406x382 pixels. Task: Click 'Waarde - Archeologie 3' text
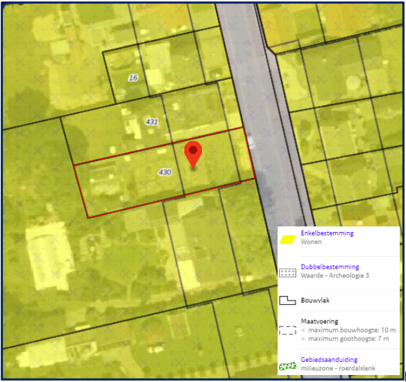click(335, 276)
